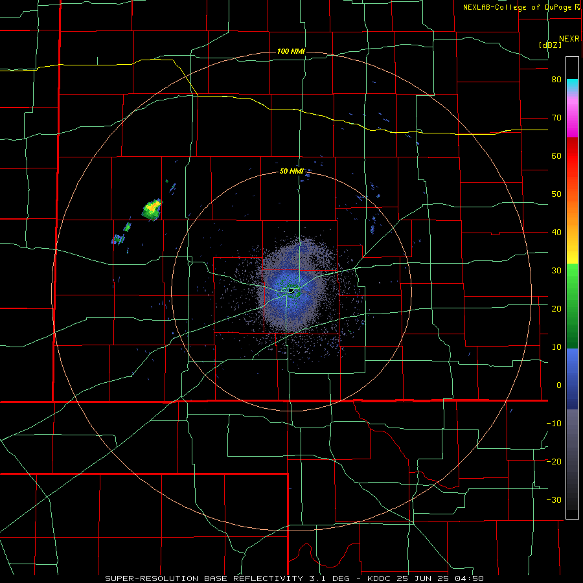This screenshot has width=583, height=583.
Task: Click the 60 dBZ scale value
Action: [x=556, y=155]
